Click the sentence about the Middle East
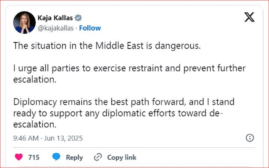The height and width of the screenshot is (168, 269). click(x=107, y=46)
